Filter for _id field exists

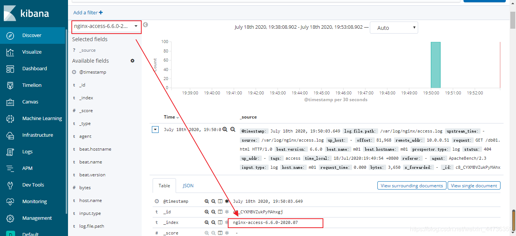click(x=227, y=212)
